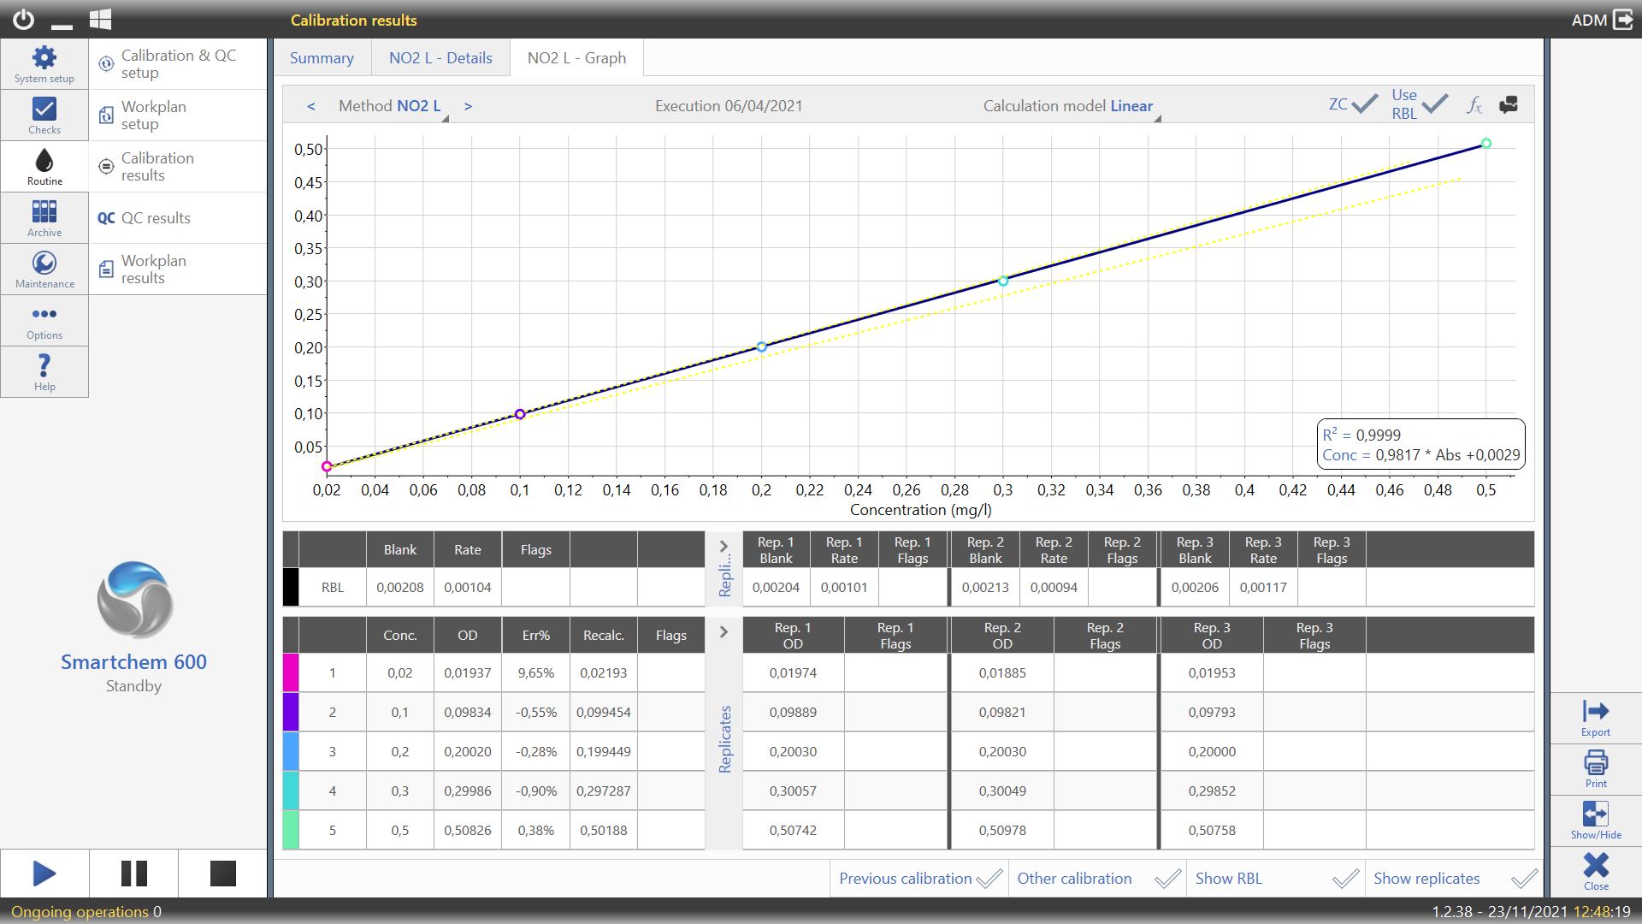1642x924 pixels.
Task: Toggle the Use RBL checkmark
Action: coord(1434,104)
